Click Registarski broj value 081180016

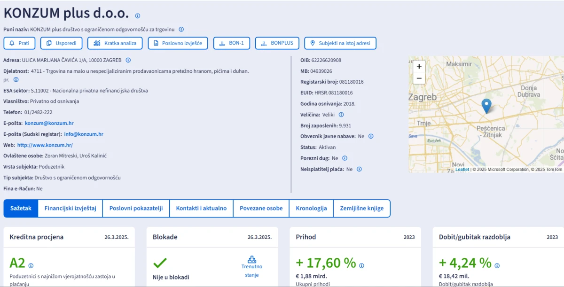click(x=351, y=82)
